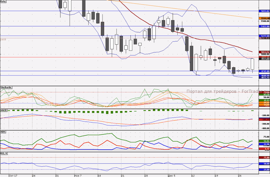This screenshot has height=177, width=270.
Task: Click the 4747.00 horizontal level label
Action: 264,71
